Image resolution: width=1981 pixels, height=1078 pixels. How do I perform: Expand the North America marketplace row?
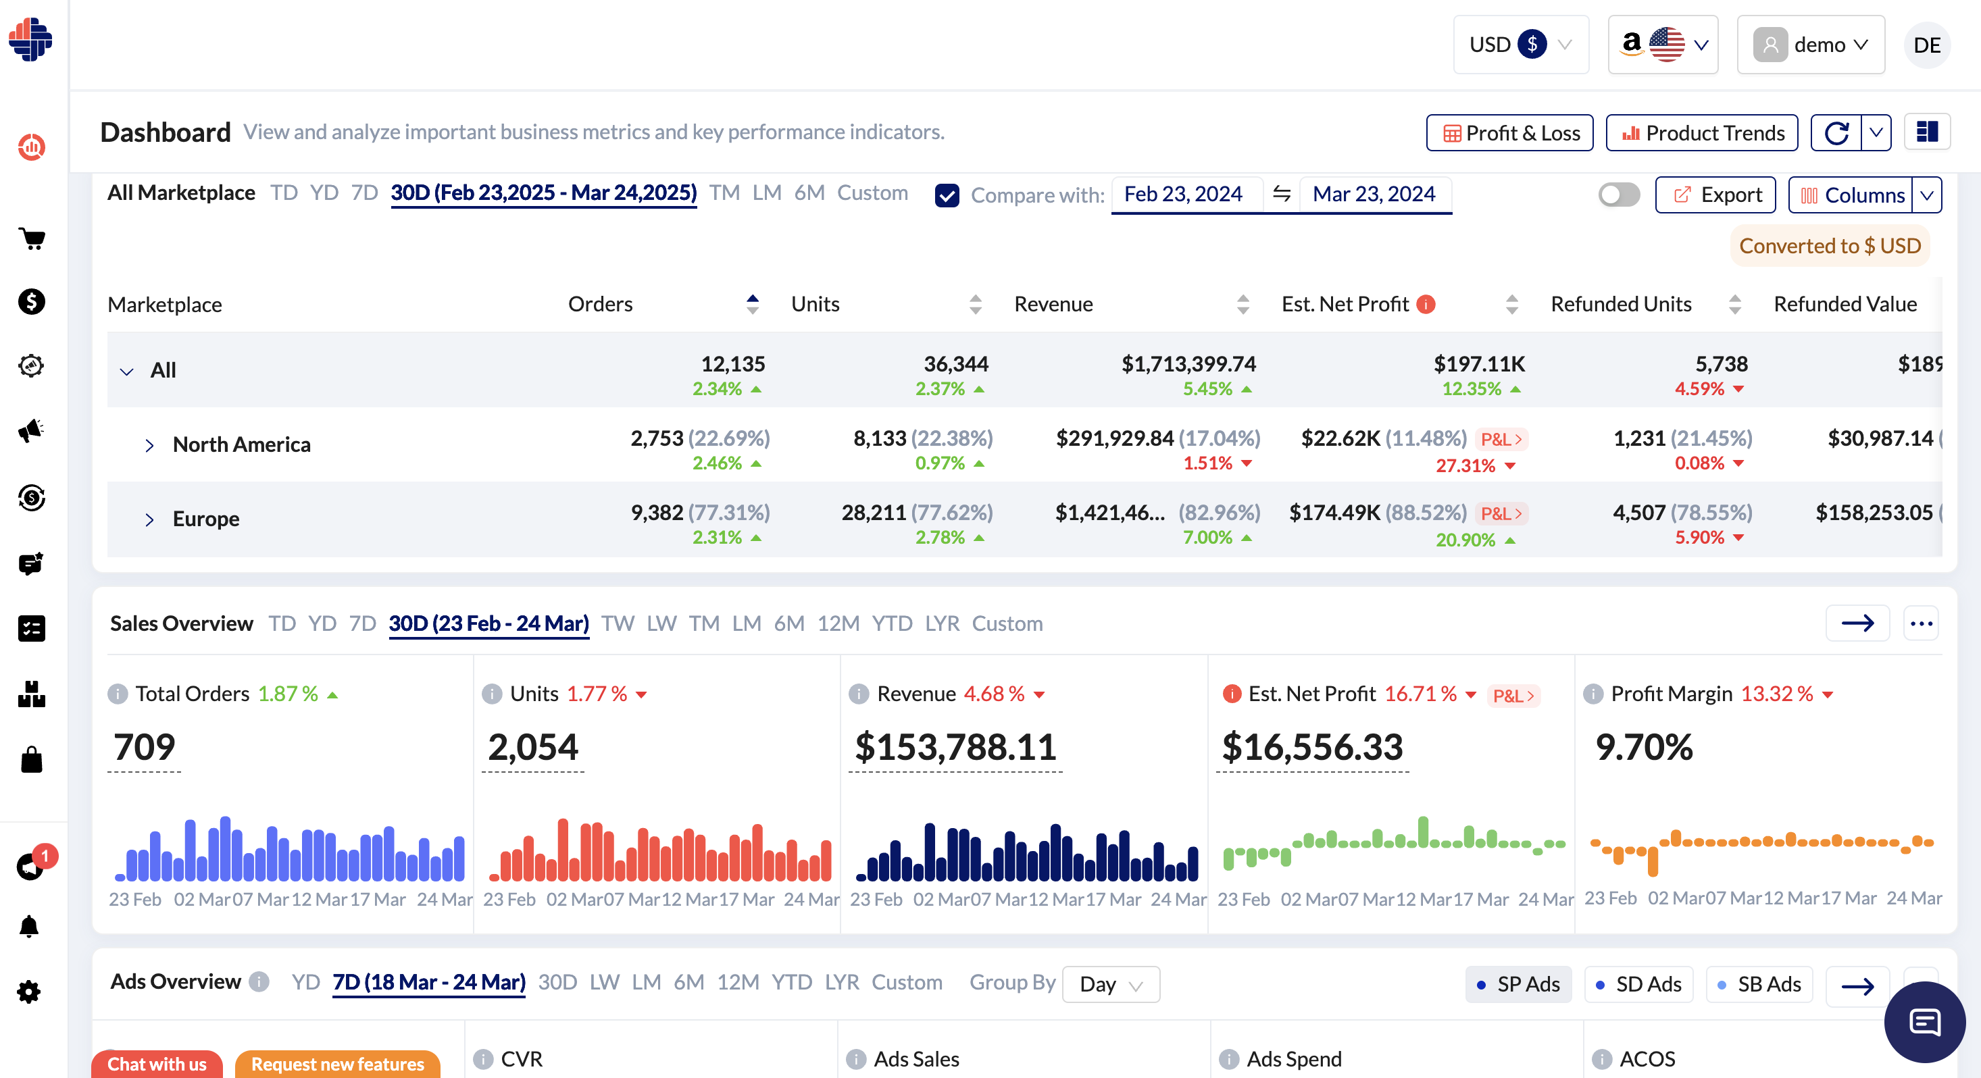(x=149, y=444)
